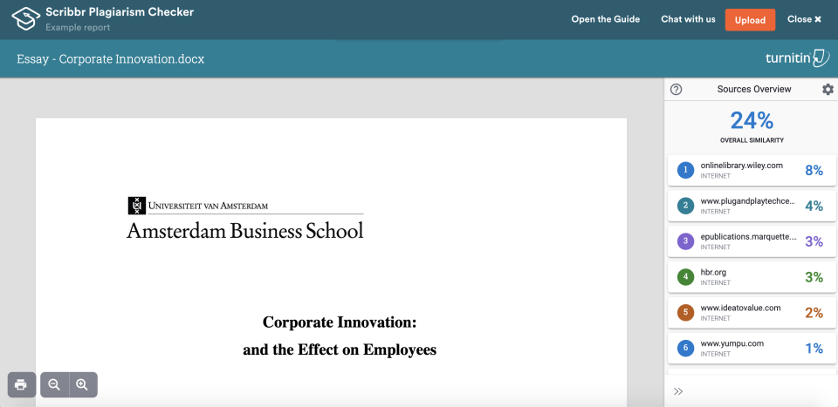Screen dimensions: 838x407
Task: Select the onlinelibrary.wiley.com source
Action: (741, 166)
